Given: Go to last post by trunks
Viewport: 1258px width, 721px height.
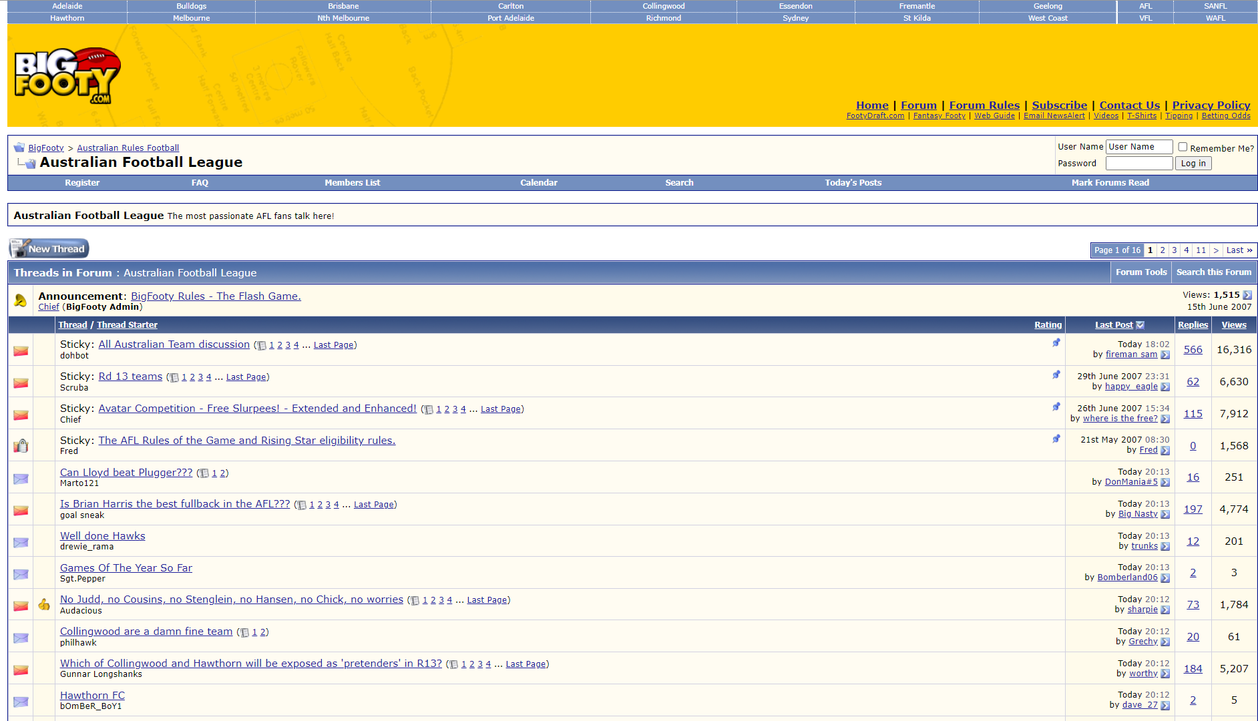Looking at the screenshot, I should [x=1165, y=547].
